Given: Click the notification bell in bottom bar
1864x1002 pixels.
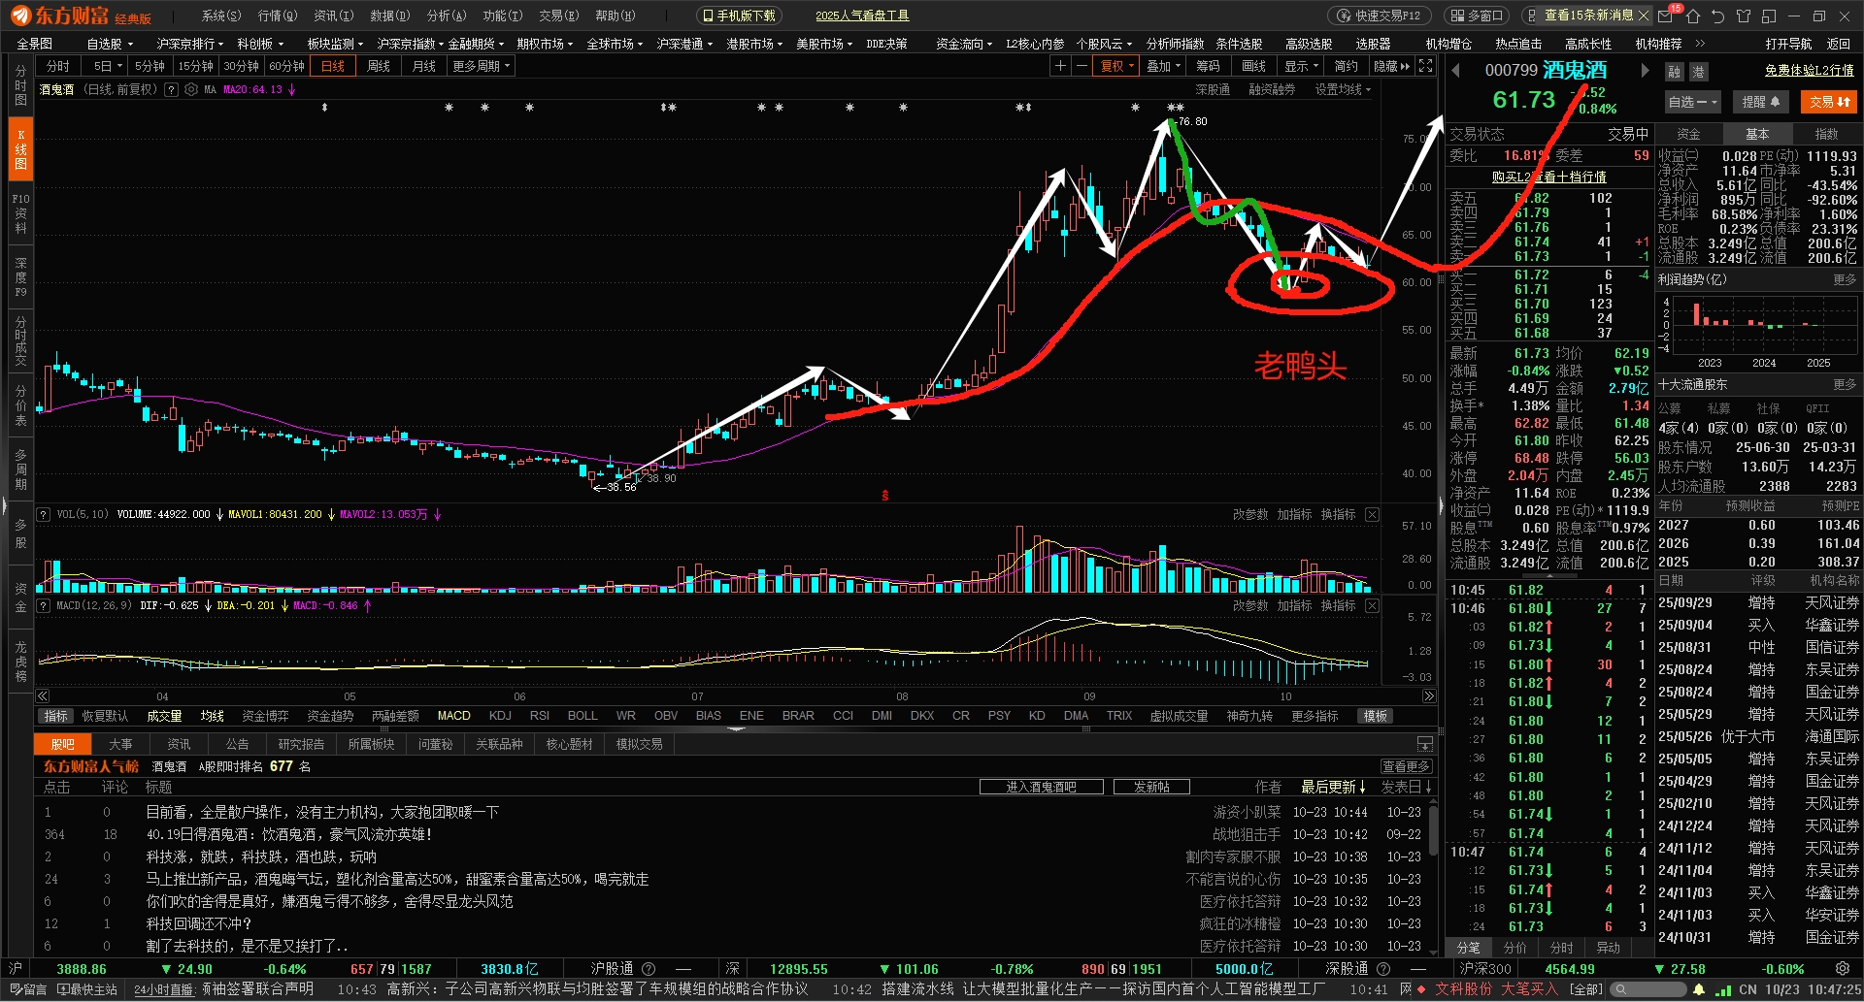Looking at the screenshot, I should click(x=1699, y=989).
